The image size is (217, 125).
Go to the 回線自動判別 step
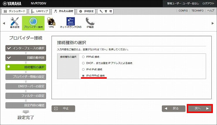click(x=26, y=58)
